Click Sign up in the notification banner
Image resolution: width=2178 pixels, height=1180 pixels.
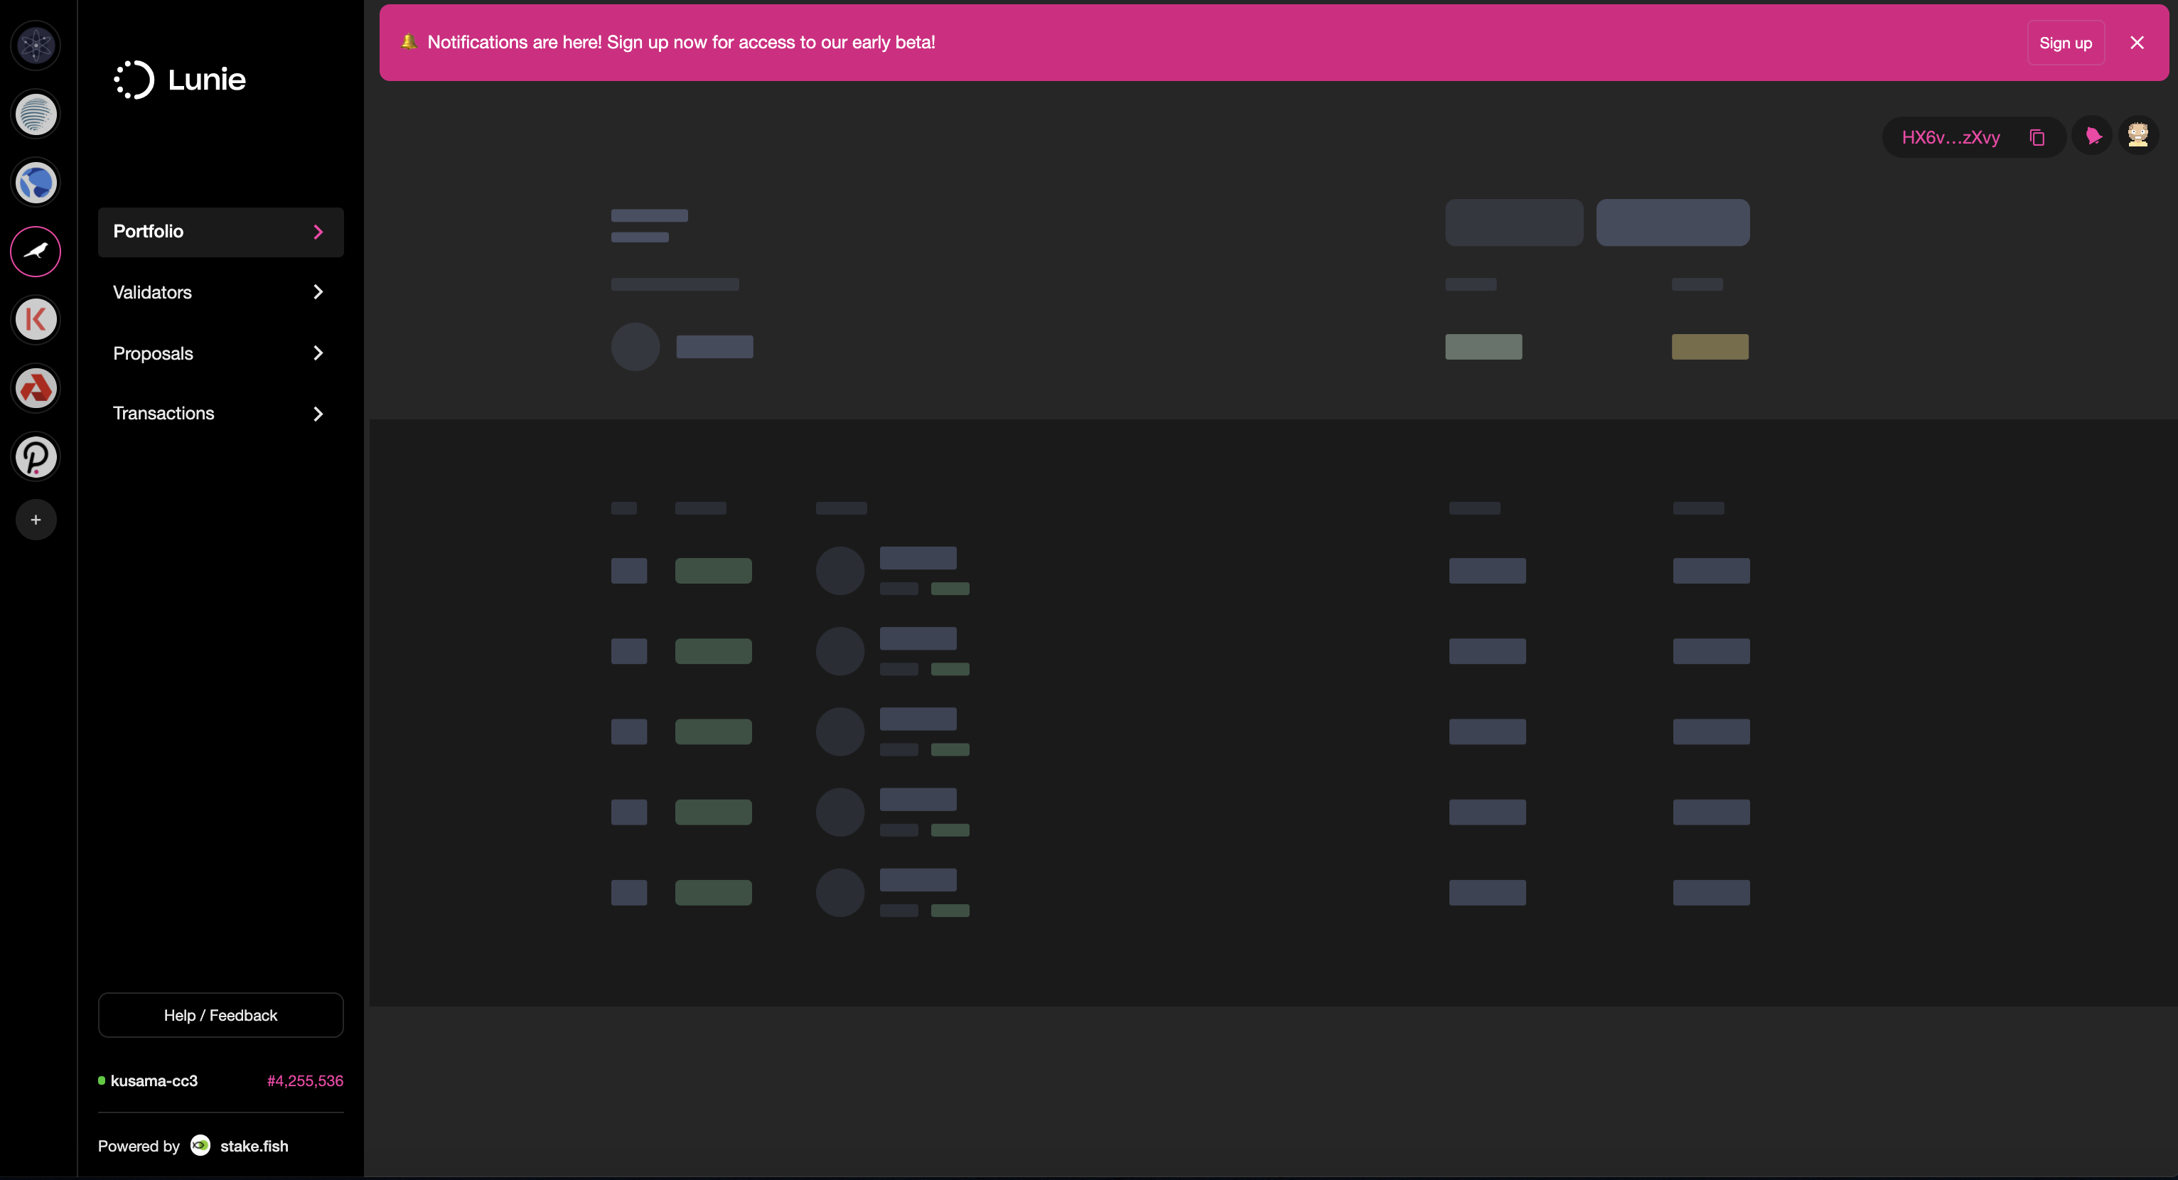(2066, 42)
